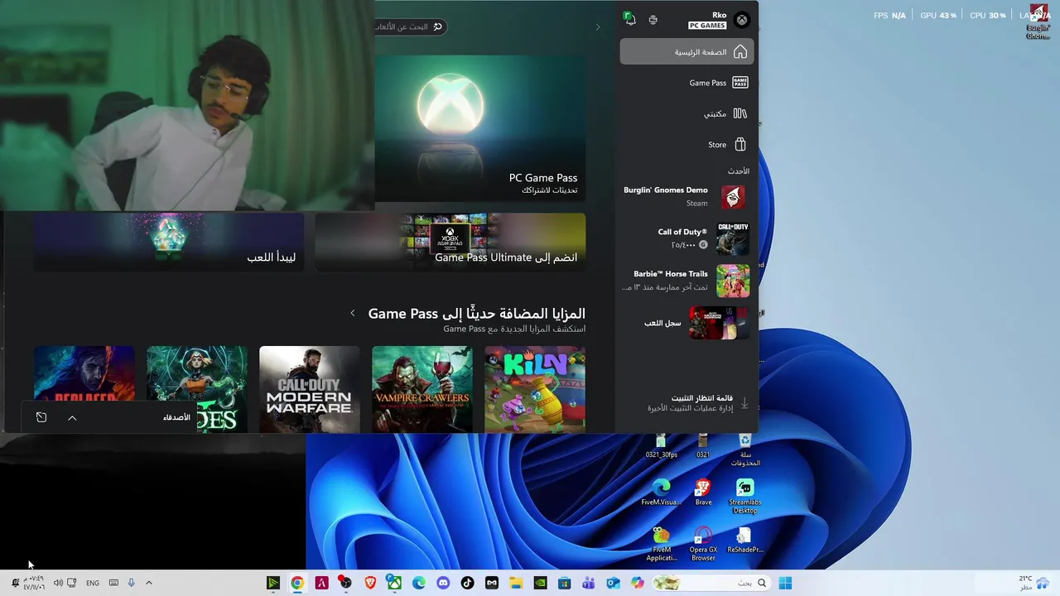Open ReShadePr desktop file

point(745,540)
